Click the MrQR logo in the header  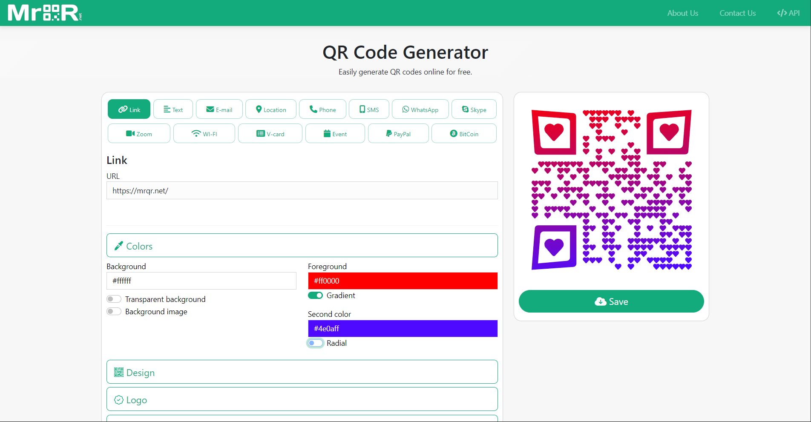(x=45, y=13)
